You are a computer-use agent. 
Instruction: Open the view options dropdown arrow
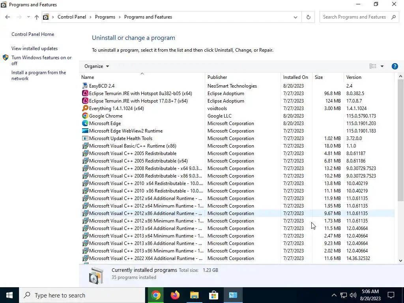pos(382,66)
